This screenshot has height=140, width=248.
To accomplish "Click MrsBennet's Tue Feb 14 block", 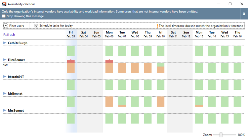I will (x=212, y=119).
